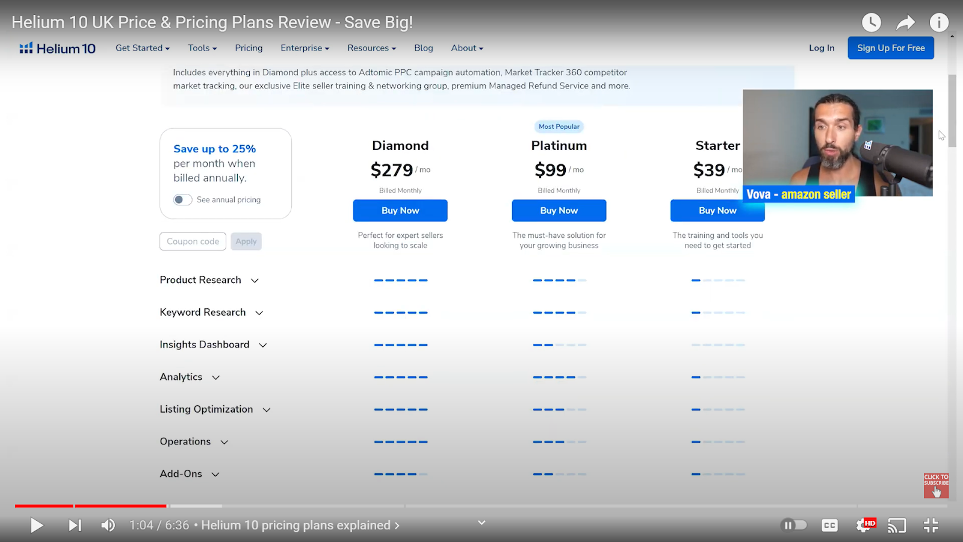
Task: Click the Most Popular badge
Action: (559, 126)
